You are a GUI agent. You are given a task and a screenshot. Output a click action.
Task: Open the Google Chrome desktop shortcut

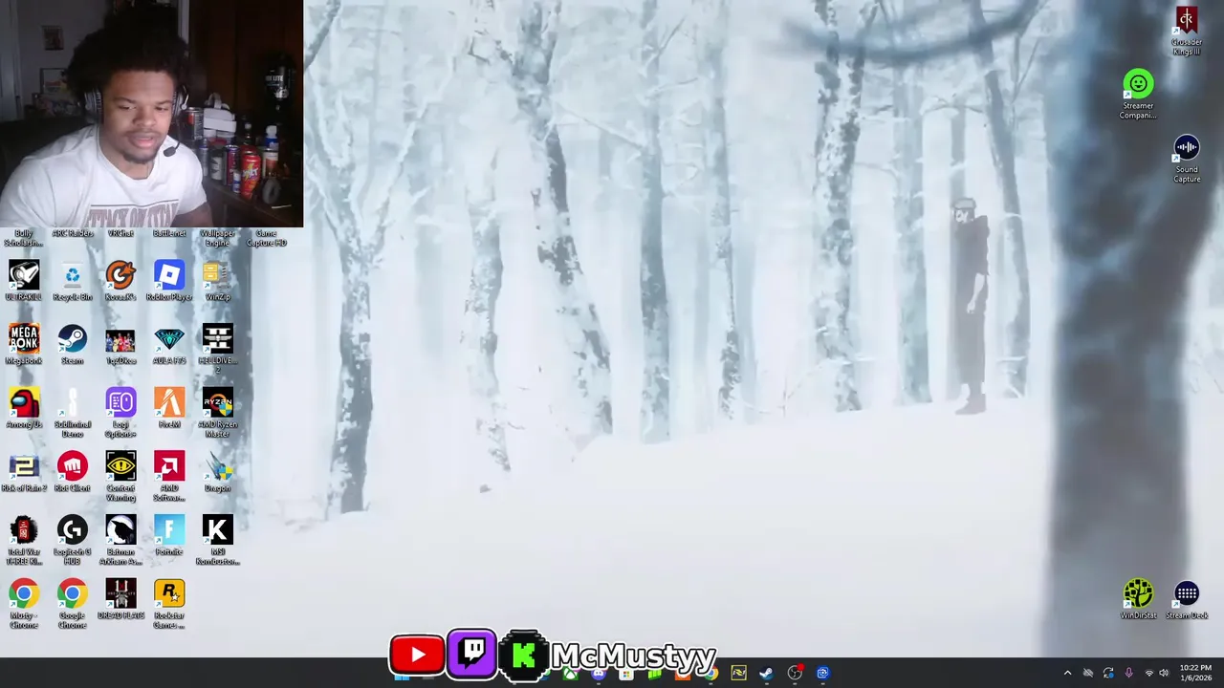73,605
